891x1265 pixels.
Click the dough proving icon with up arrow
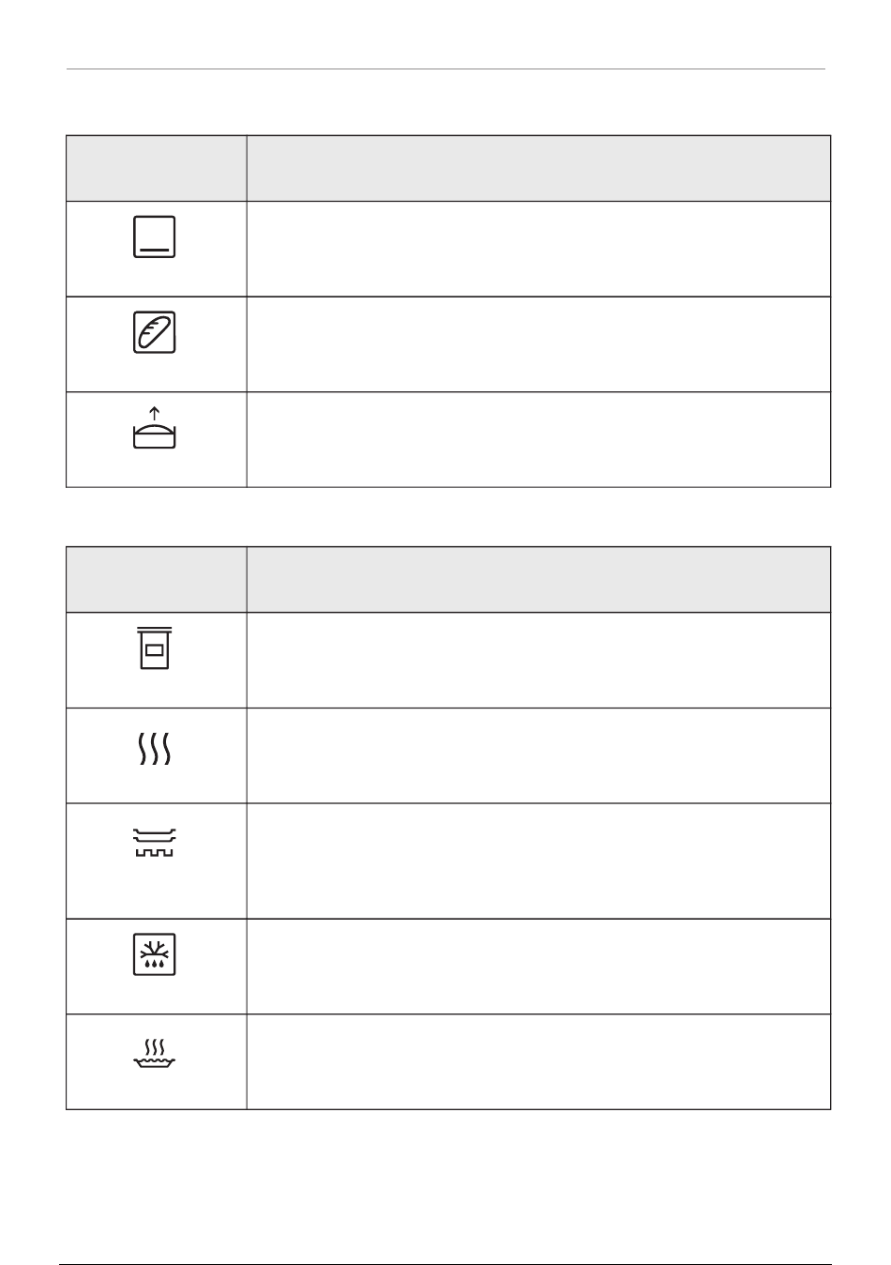click(155, 427)
